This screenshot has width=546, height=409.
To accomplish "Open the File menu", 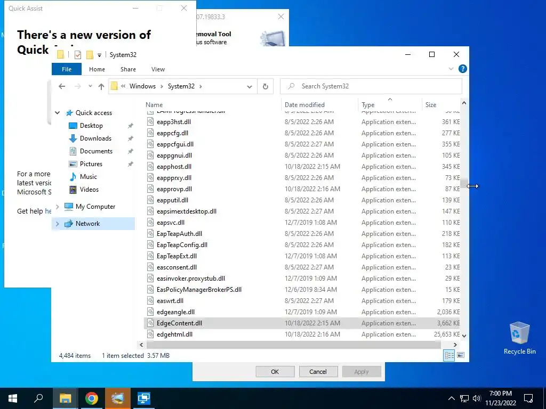I will (67, 69).
